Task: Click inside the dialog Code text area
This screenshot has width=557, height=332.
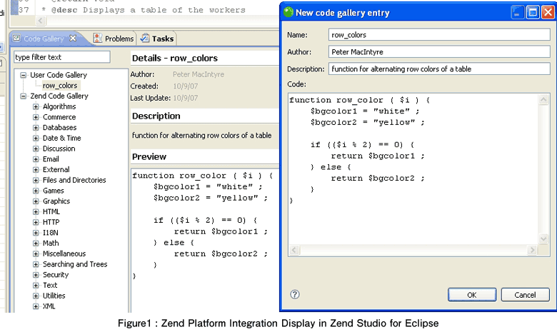Action: (414, 169)
